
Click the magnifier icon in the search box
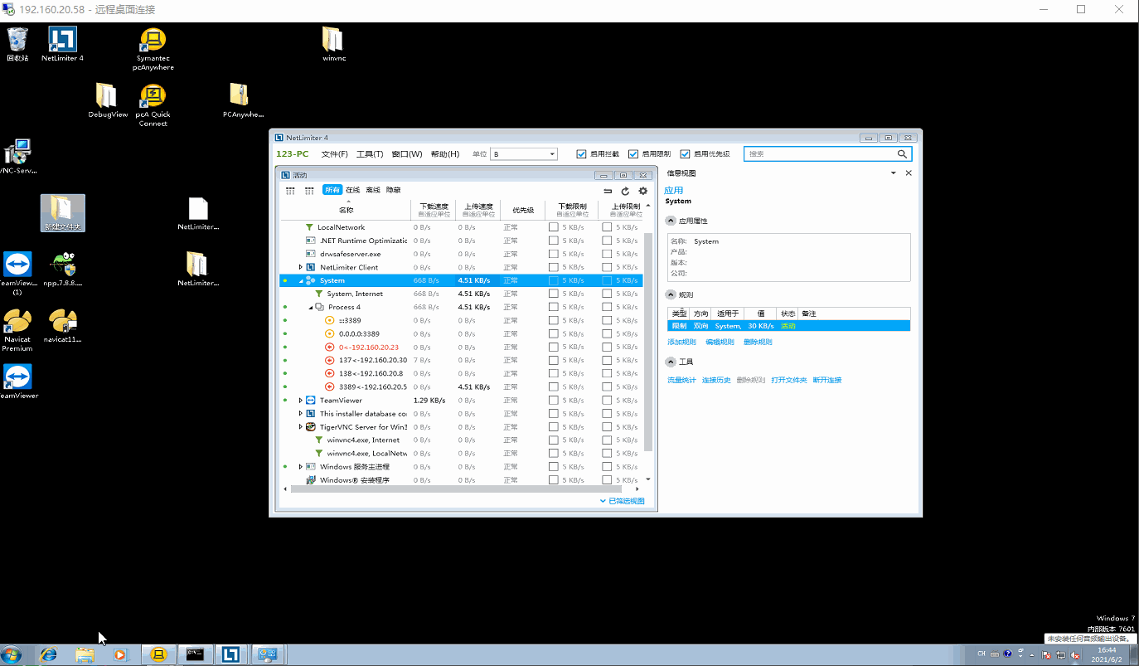(x=902, y=154)
